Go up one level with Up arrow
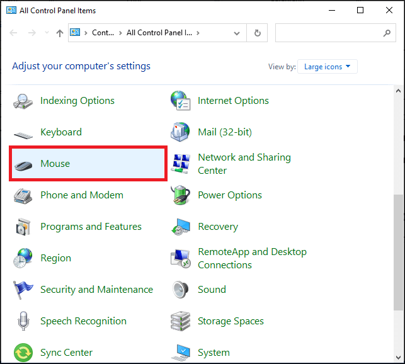The height and width of the screenshot is (364, 405). pyautogui.click(x=60, y=33)
